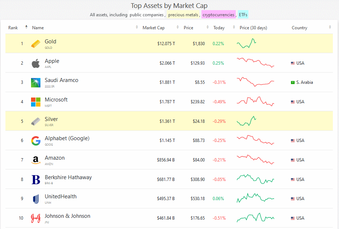Click the Microsoft logo icon
339x229 pixels.
36,102
